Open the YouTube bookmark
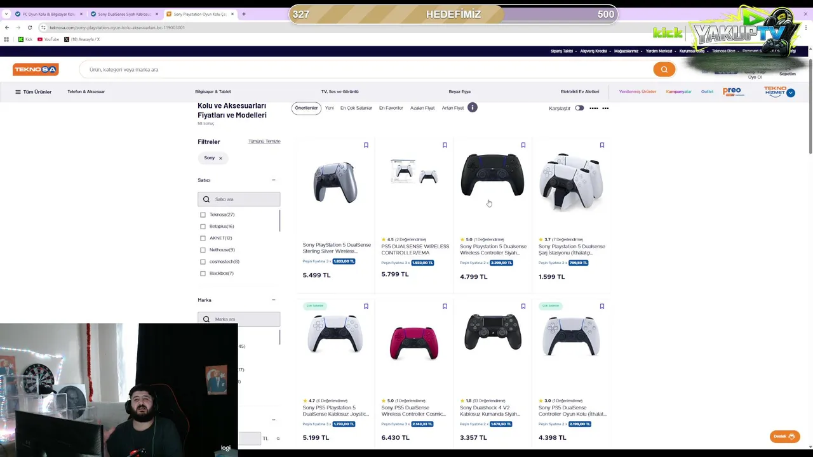This screenshot has height=457, width=813. pyautogui.click(x=48, y=39)
